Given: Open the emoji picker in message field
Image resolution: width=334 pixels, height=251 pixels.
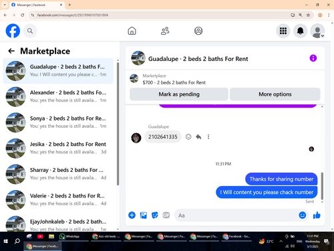Looking at the screenshot, I should point(302,215).
